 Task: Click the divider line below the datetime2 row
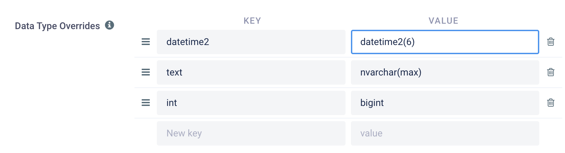[348, 57]
